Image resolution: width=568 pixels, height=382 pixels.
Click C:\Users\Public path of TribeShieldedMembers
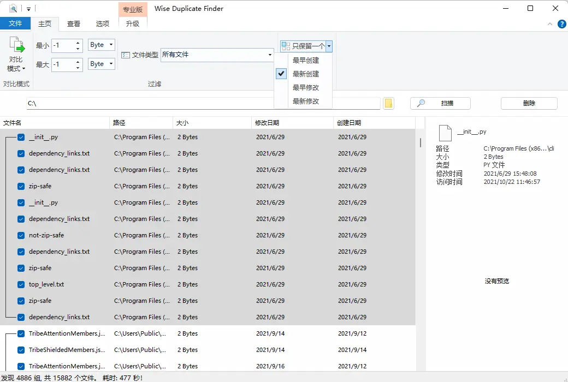[140, 350]
